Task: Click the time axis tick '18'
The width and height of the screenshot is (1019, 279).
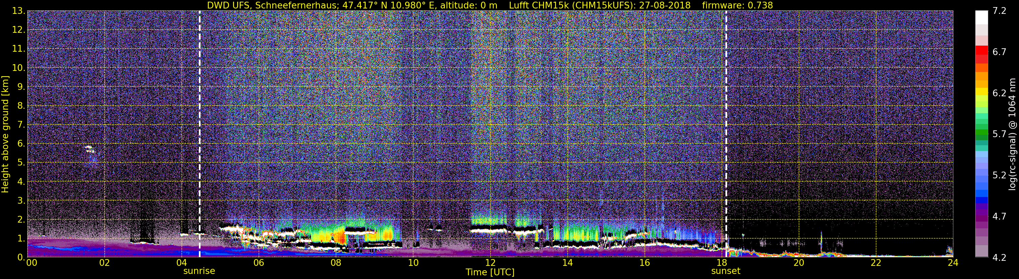Action: click(721, 263)
